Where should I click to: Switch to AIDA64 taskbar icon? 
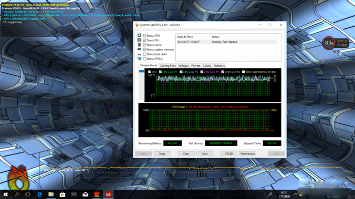click(108, 194)
